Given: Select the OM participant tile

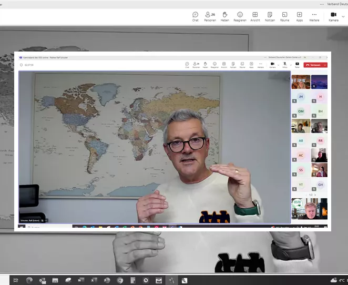Looking at the screenshot, I should (x=301, y=111).
